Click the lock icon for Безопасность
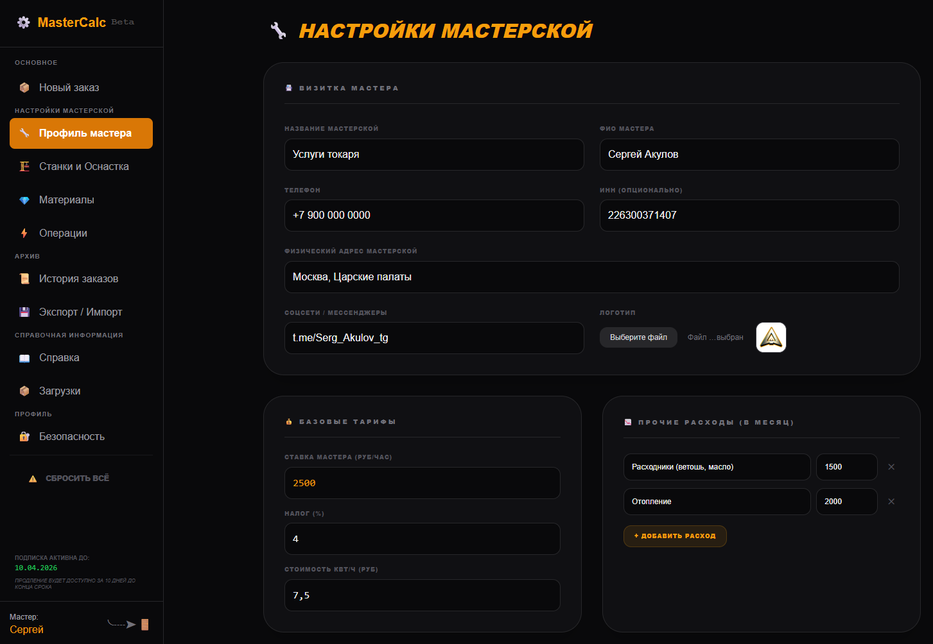This screenshot has width=933, height=644. pyautogui.click(x=24, y=437)
